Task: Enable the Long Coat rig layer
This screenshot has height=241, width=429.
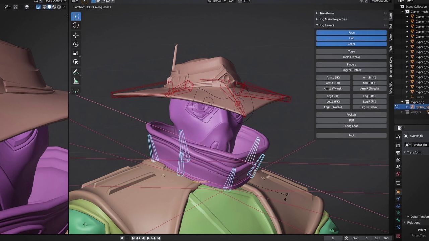Action: click(x=351, y=126)
